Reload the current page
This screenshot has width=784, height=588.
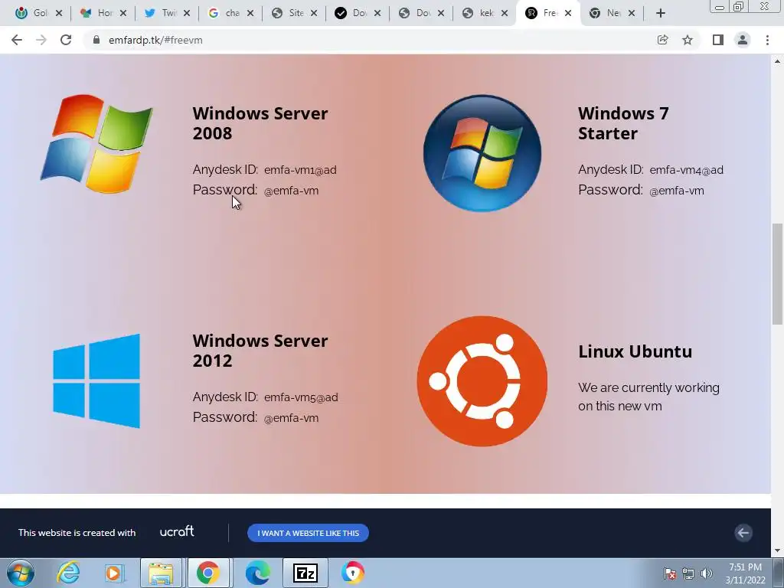(x=66, y=40)
